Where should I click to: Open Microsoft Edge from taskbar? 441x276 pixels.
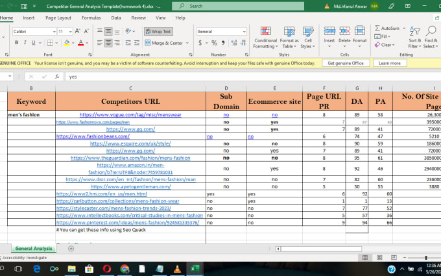36,269
